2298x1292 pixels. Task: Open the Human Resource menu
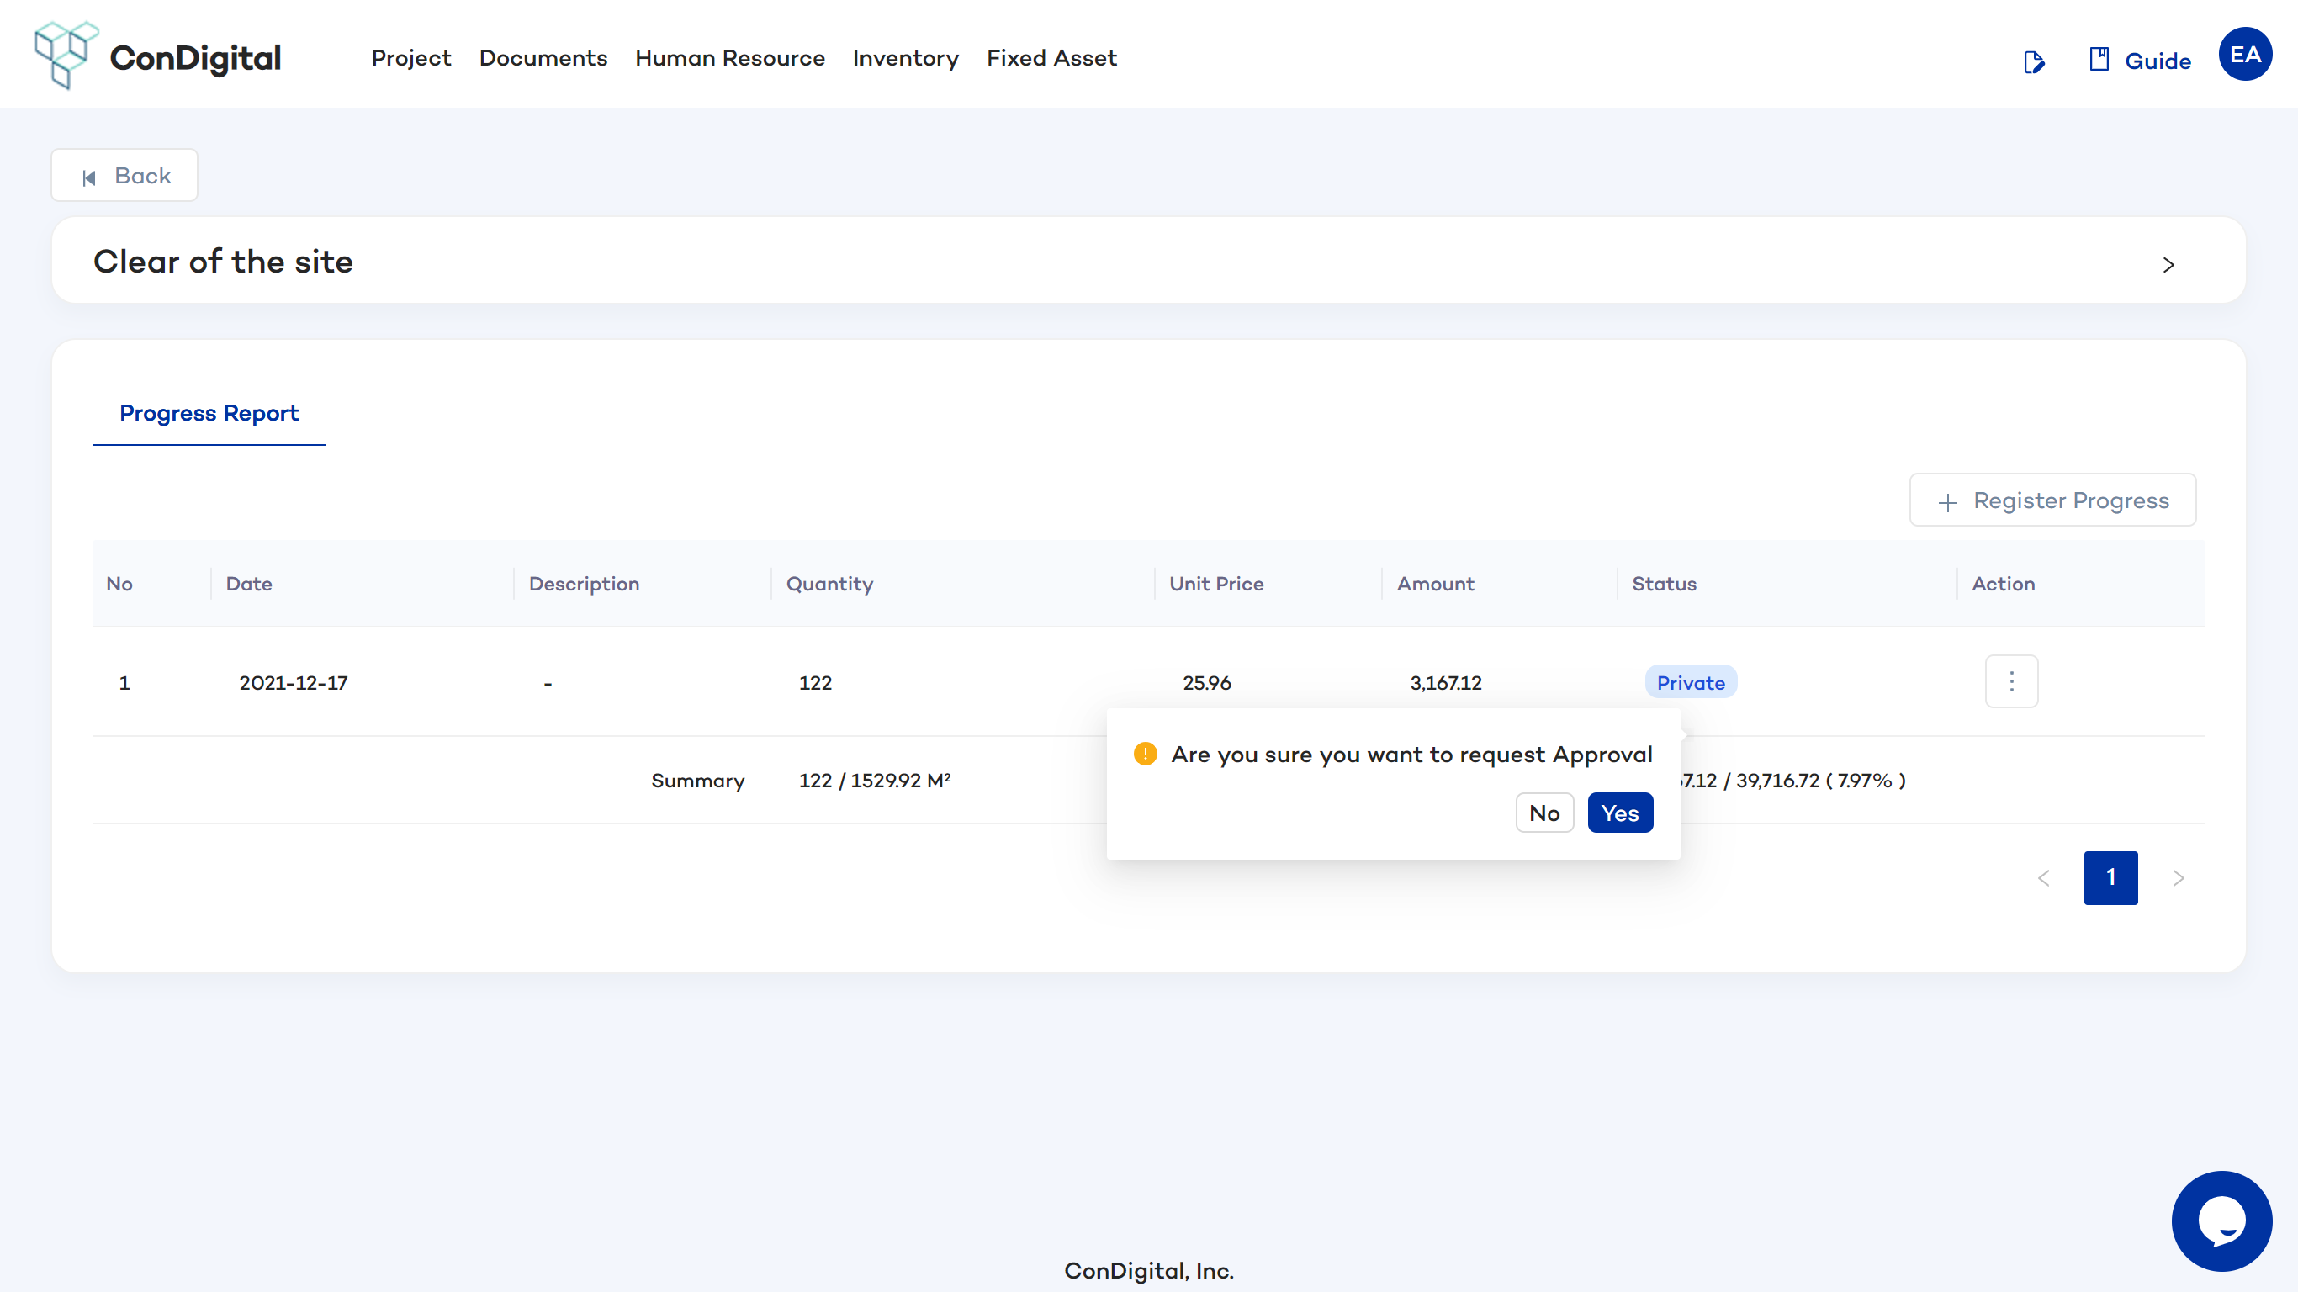pos(730,58)
